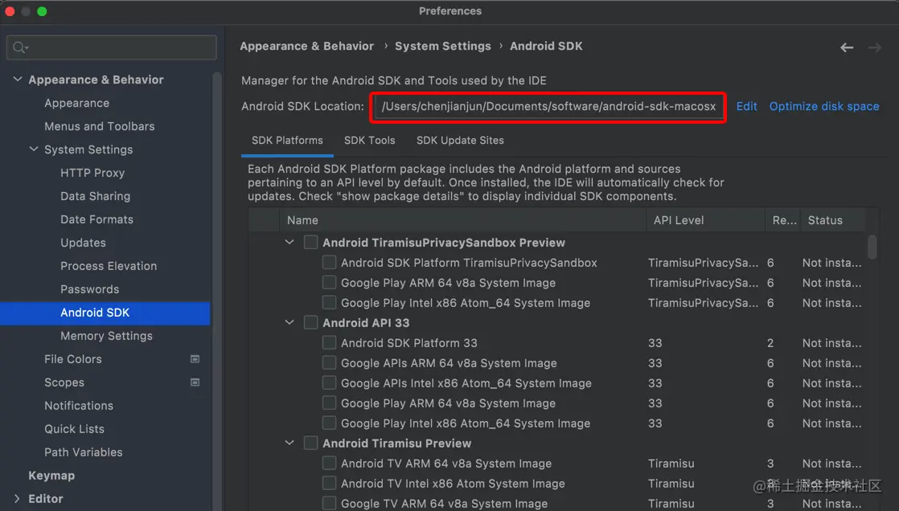
Task: Open Menus and Toolbars settings
Action: pos(99,126)
